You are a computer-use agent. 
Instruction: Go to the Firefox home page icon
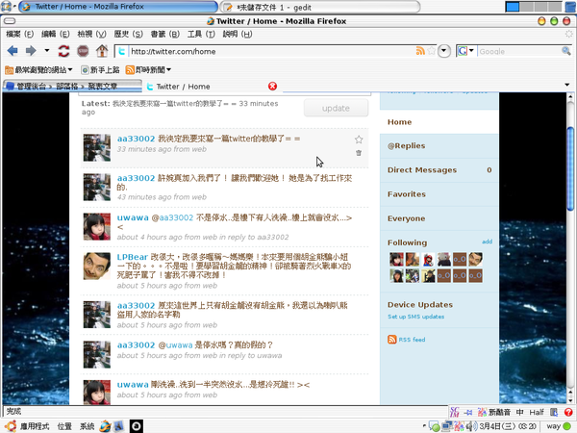pos(102,51)
